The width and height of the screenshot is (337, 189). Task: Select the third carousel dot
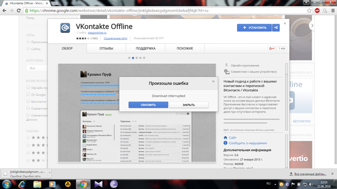pyautogui.click(x=136, y=58)
